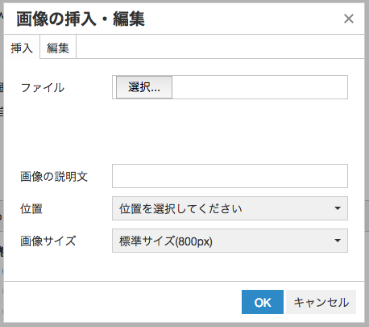Click the 画像の挿入・編集 dialog title

[81, 19]
